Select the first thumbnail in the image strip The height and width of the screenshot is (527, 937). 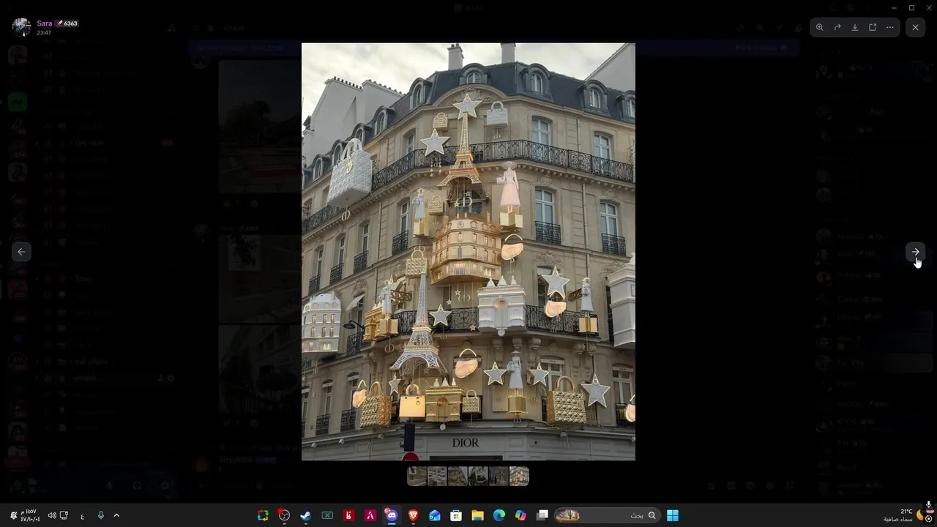coord(417,476)
